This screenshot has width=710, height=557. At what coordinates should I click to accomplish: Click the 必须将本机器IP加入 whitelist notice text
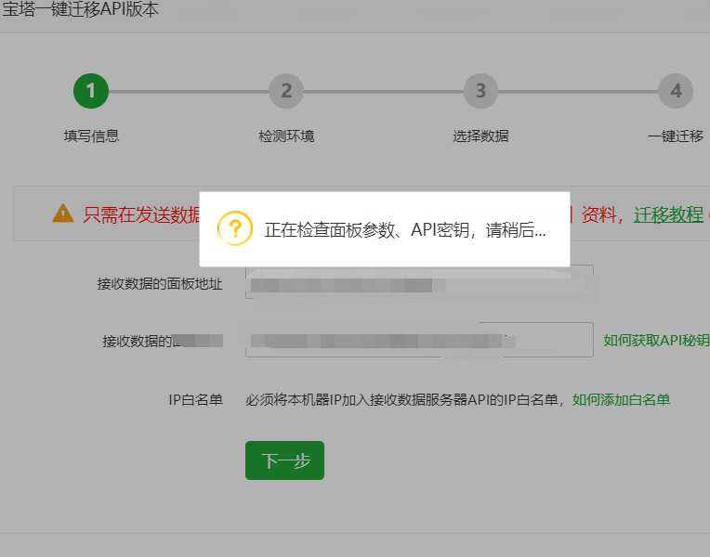tap(404, 400)
